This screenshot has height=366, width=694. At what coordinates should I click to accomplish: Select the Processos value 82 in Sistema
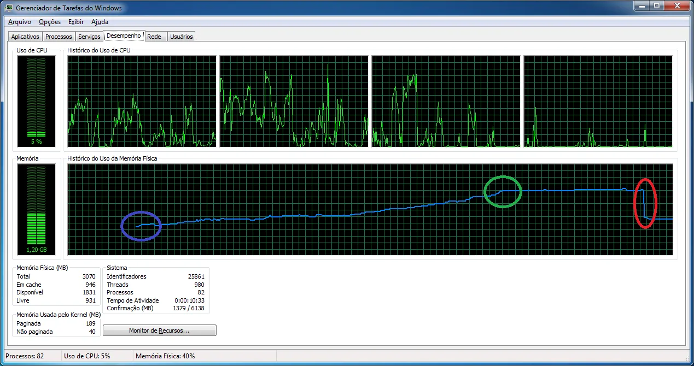[x=201, y=292]
